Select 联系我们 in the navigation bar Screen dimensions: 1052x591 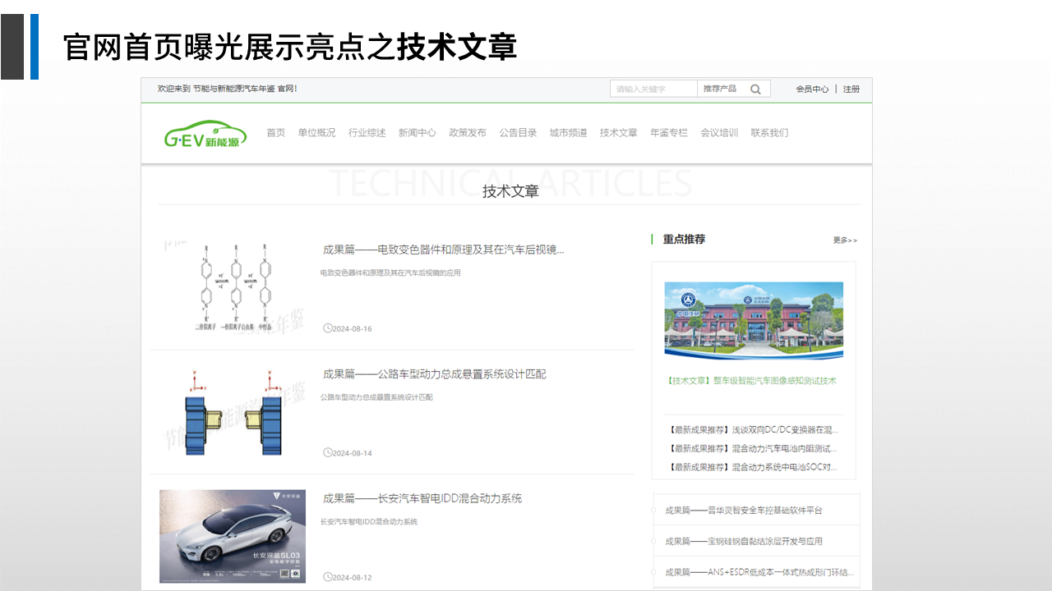tap(769, 133)
